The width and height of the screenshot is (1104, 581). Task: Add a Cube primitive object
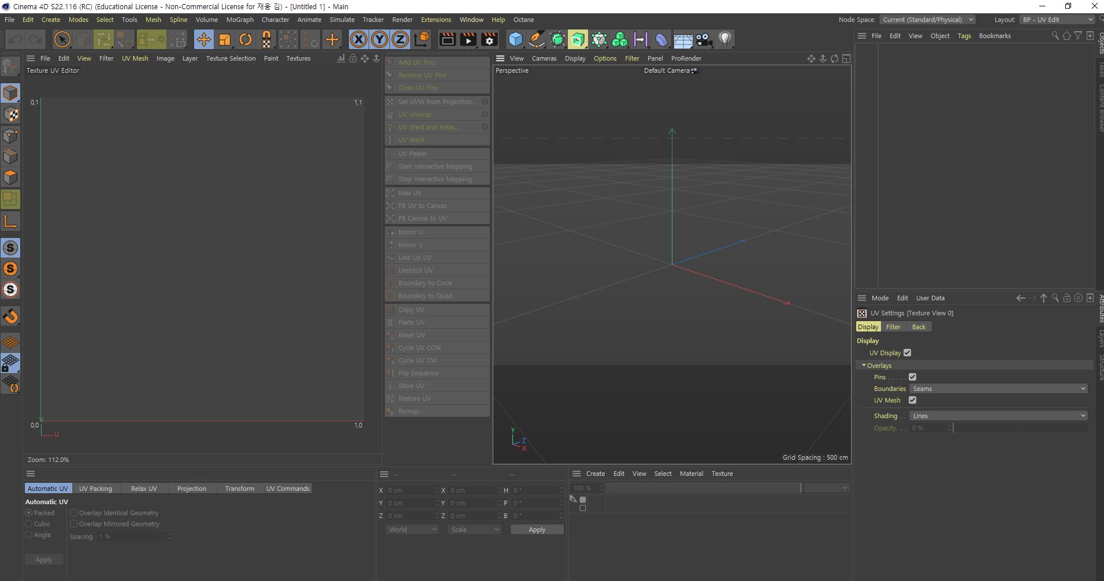click(x=515, y=39)
